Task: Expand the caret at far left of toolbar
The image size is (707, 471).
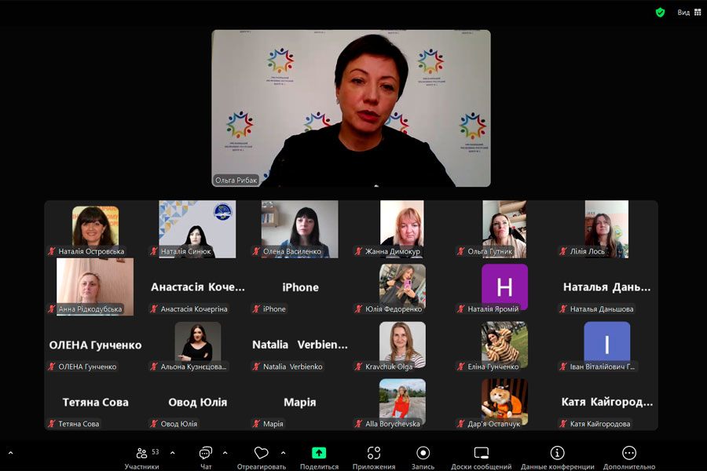Action: click(x=11, y=453)
